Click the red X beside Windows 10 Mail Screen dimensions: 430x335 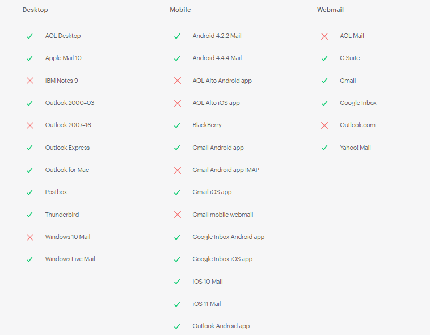29,237
